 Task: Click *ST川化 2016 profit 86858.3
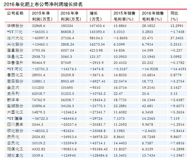(67, 32)
